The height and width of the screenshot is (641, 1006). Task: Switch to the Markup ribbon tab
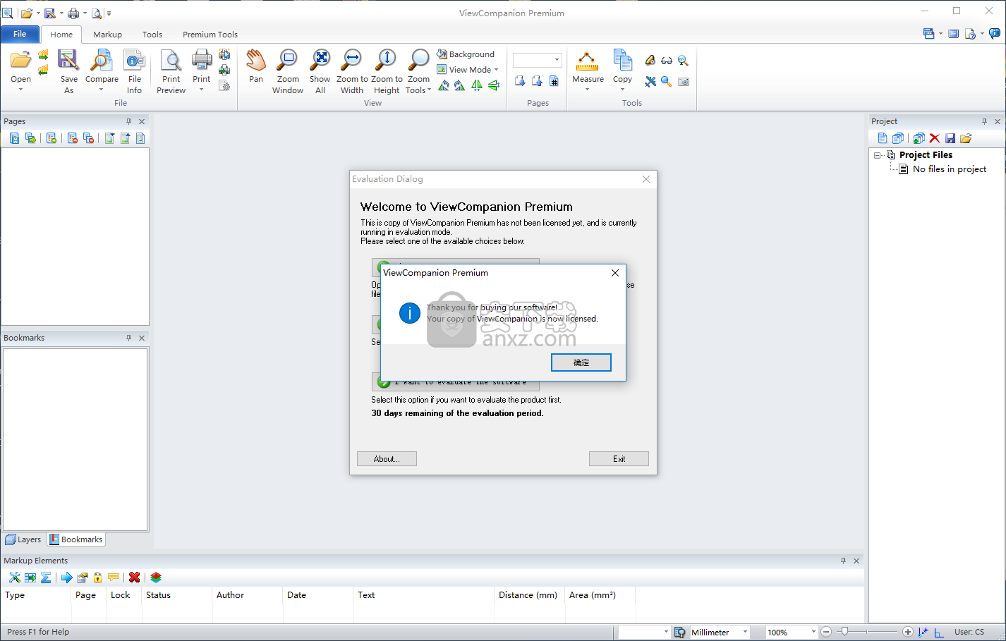[107, 35]
